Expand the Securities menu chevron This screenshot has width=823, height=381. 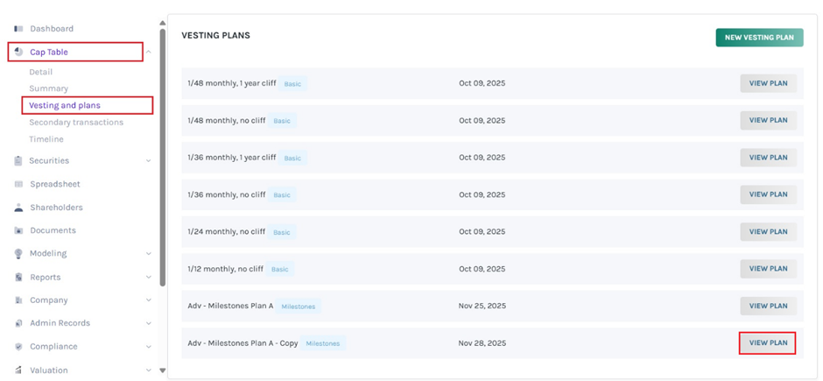click(x=149, y=160)
